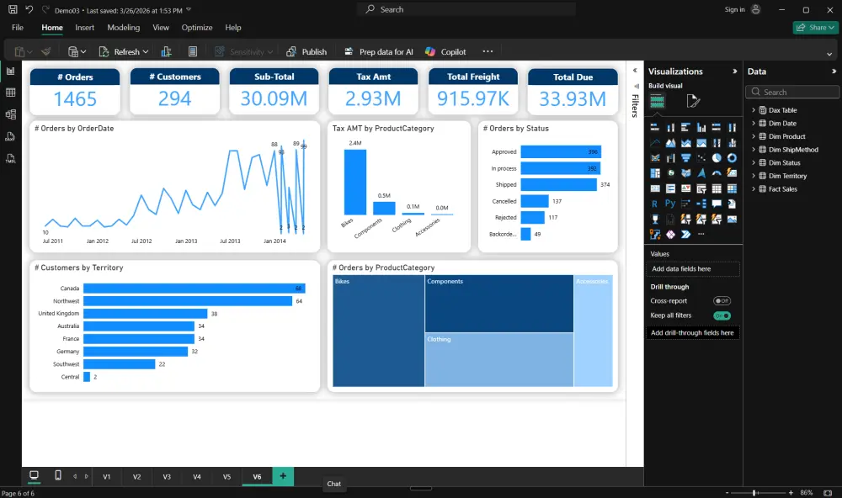Open the View ribbon tab
Image resolution: width=842 pixels, height=498 pixels.
pos(161,28)
